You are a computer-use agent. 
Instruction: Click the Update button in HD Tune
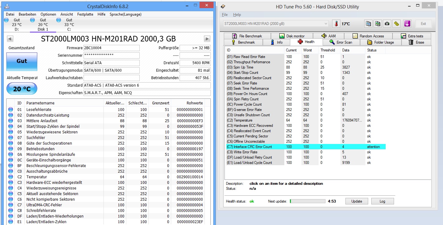pos(357,201)
